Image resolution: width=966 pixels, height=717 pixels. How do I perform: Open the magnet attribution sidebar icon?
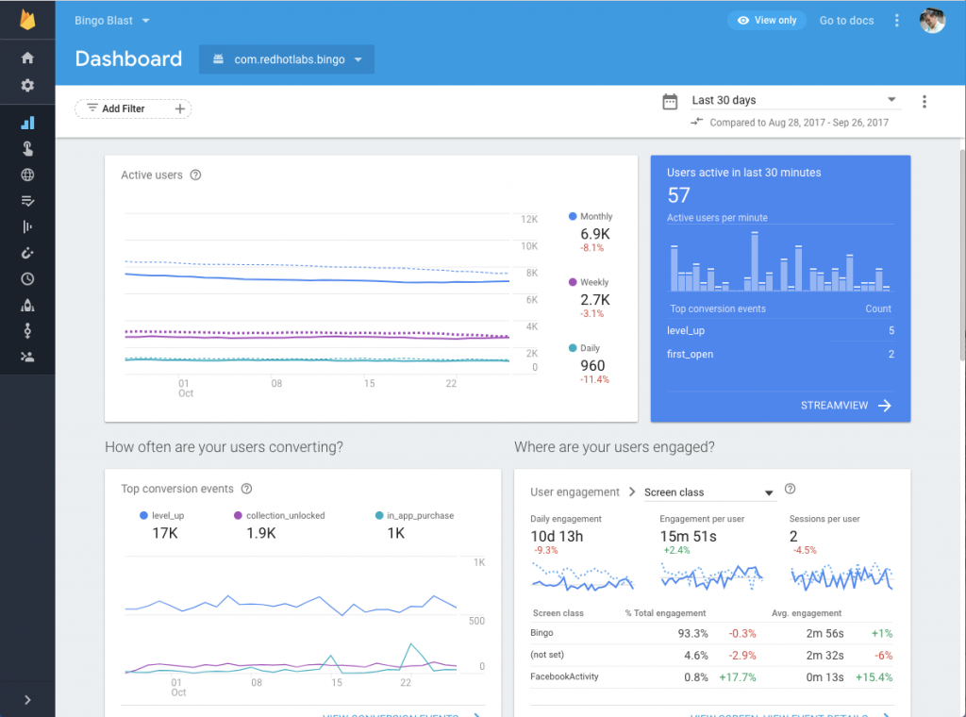pos(27,253)
